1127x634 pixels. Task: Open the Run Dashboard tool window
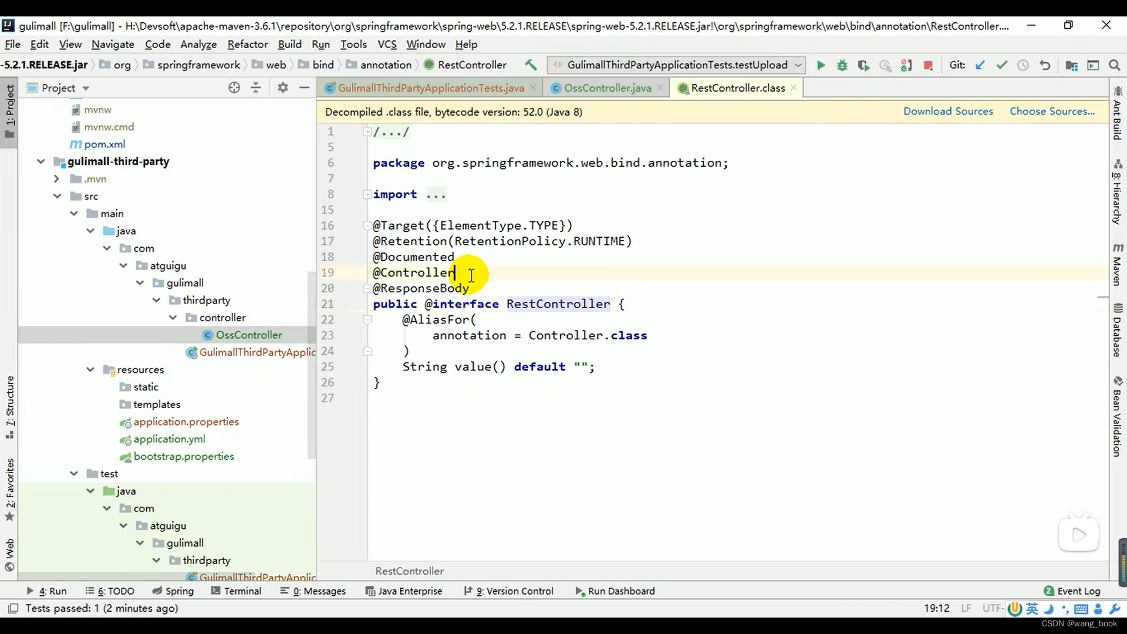click(615, 591)
